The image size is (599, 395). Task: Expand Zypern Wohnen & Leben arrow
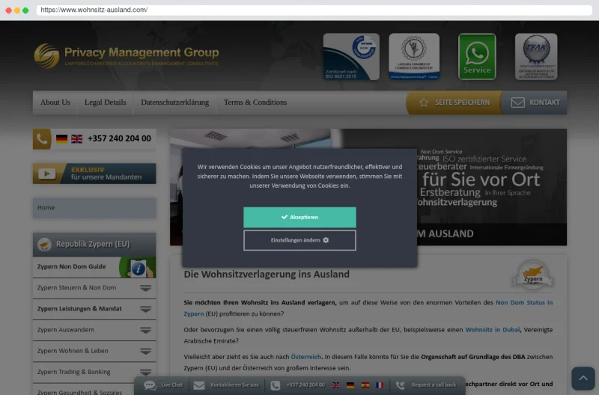pyautogui.click(x=145, y=351)
